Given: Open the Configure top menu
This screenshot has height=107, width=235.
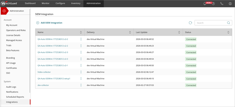Looking at the screenshot, I should tap(60, 3).
